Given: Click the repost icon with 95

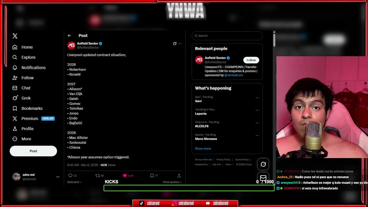Looking at the screenshot, I should click(x=97, y=176).
